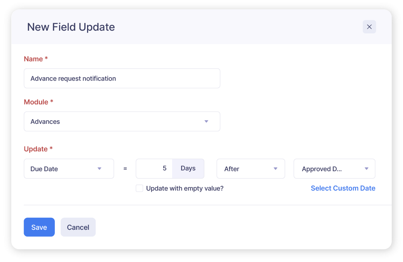
Task: Change the timing from After to Before
Action: (x=251, y=168)
